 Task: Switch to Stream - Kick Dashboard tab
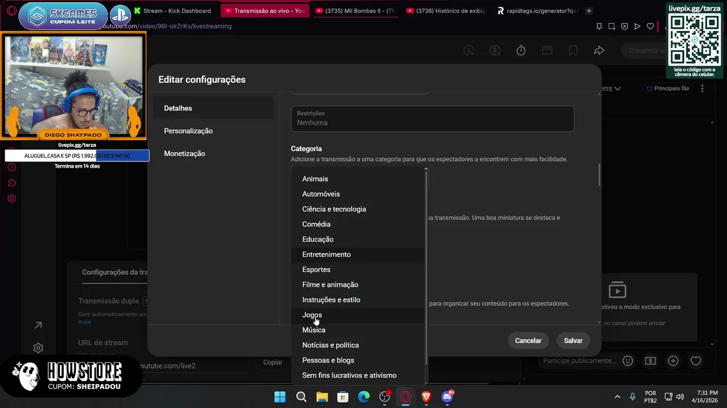point(173,11)
